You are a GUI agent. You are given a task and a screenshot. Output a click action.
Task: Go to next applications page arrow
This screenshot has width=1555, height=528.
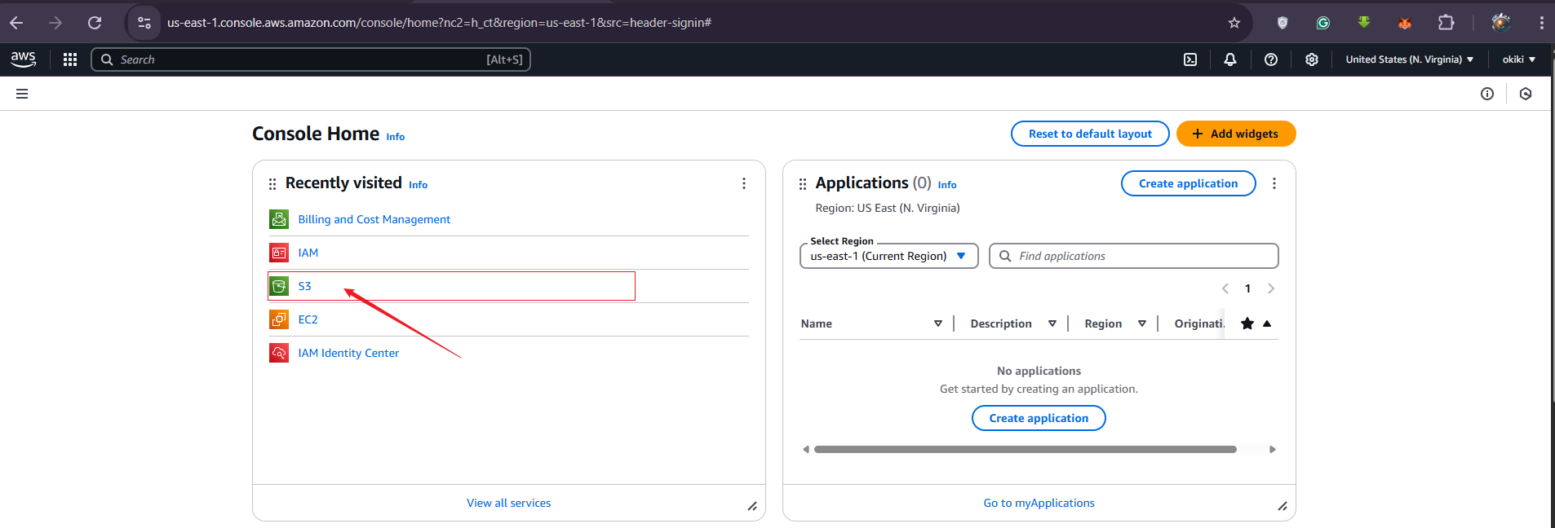coord(1271,288)
